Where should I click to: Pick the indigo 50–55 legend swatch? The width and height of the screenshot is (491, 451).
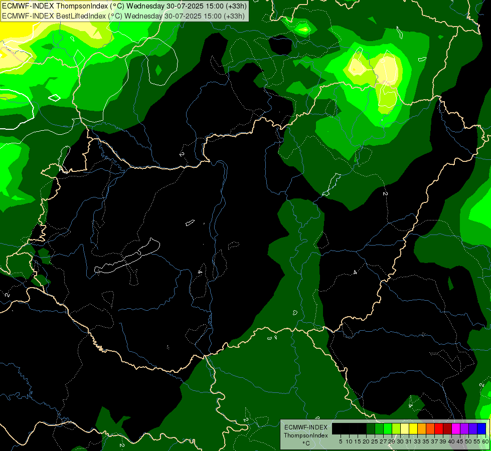[x=473, y=428]
